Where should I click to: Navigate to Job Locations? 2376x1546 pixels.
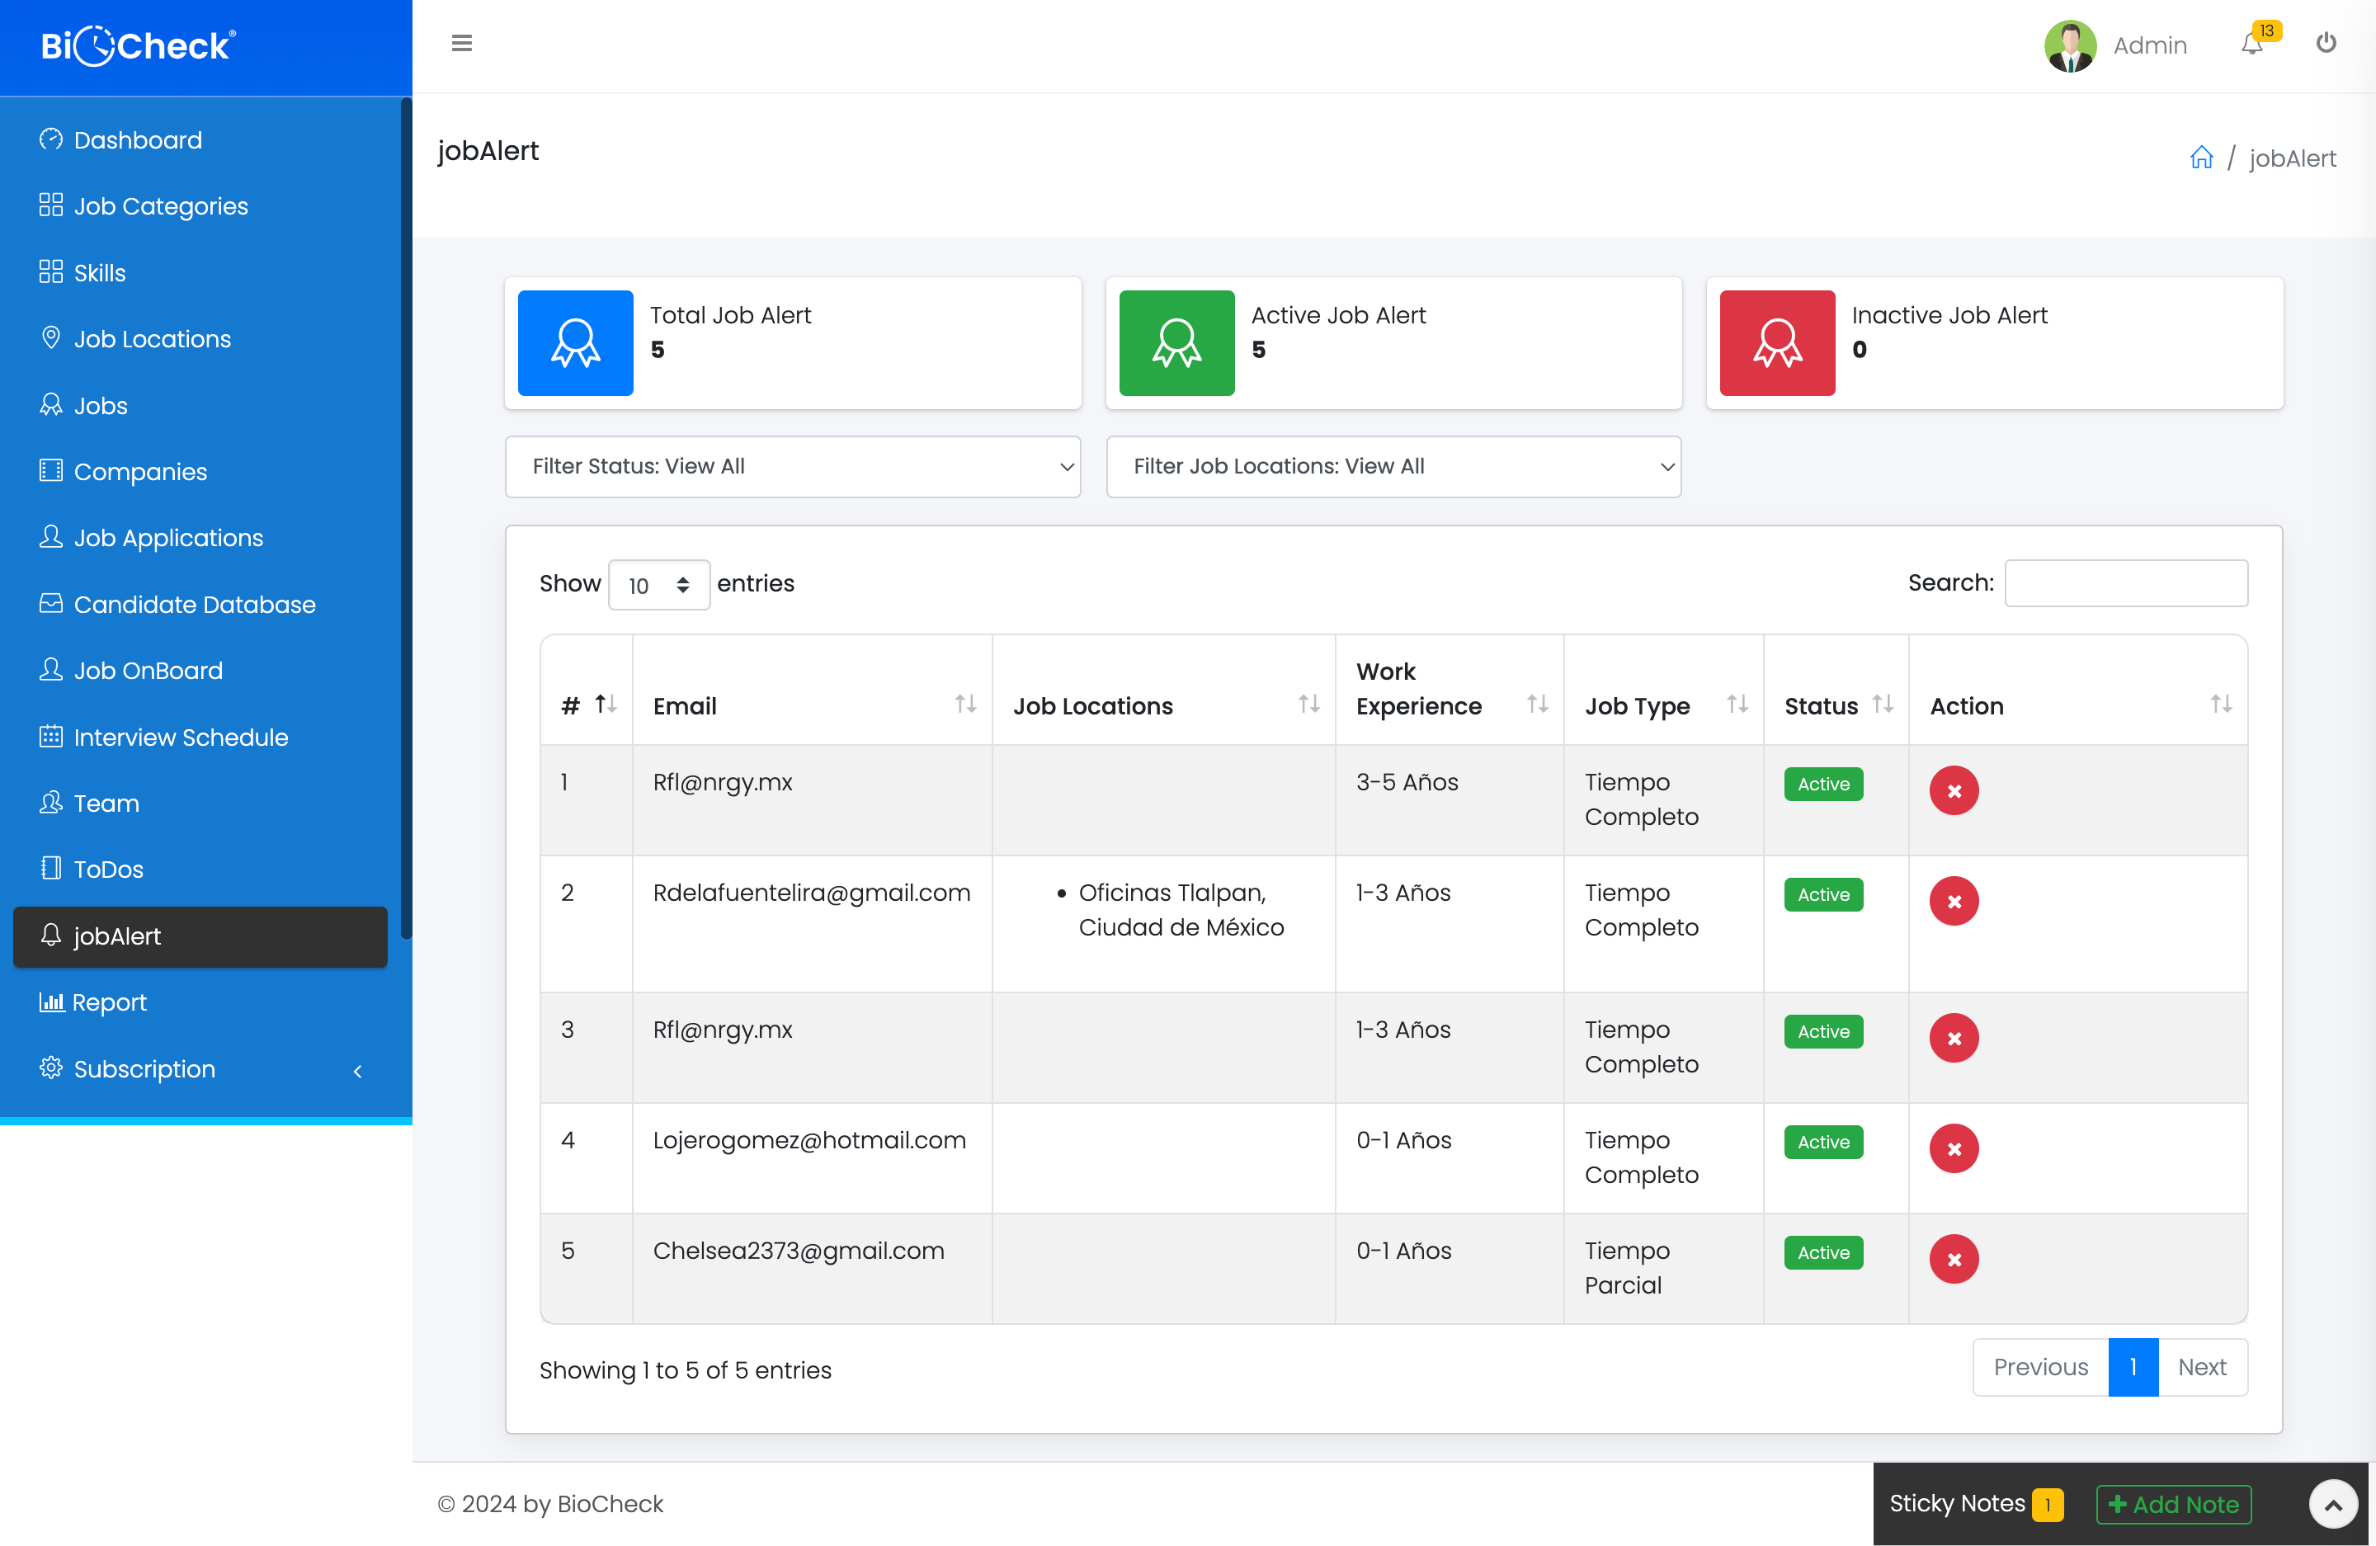200,338
